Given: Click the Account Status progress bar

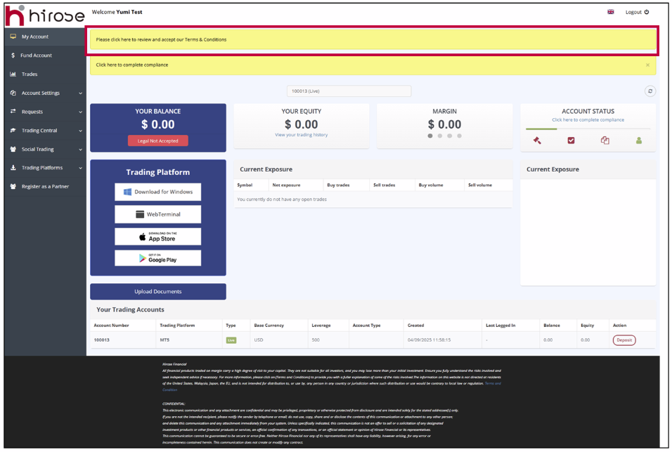Looking at the screenshot, I should coord(588,129).
